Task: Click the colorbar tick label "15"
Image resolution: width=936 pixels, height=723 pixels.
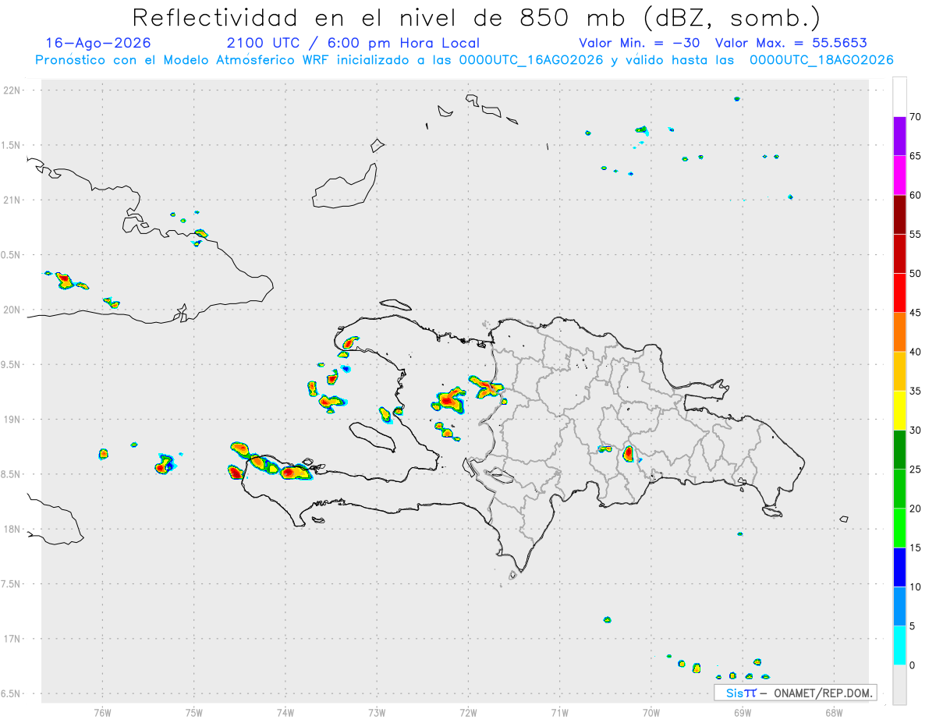Action: tap(915, 548)
